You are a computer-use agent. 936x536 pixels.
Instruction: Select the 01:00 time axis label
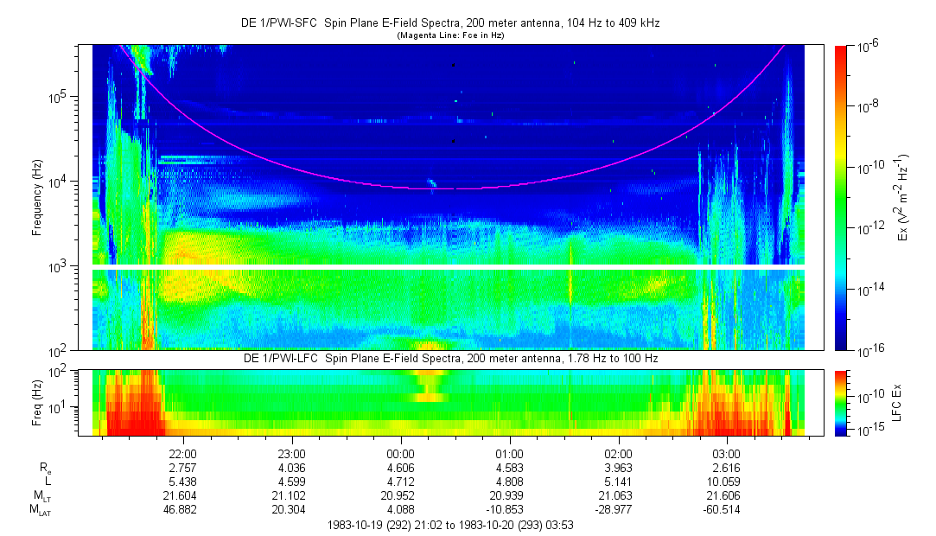(509, 454)
